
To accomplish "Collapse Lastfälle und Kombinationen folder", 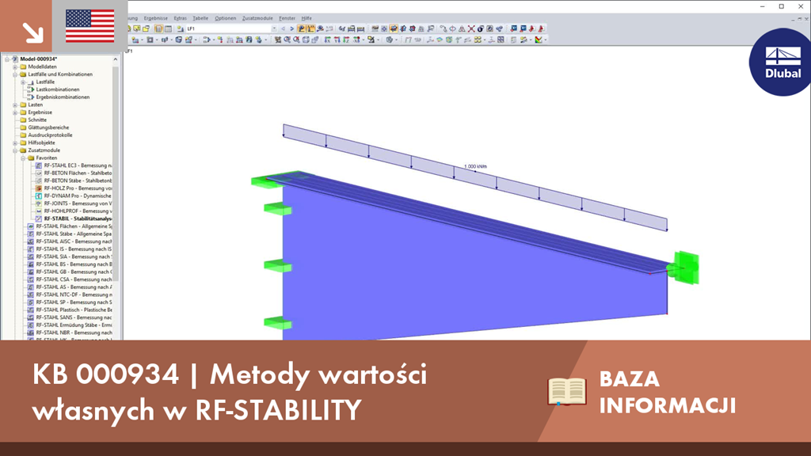I will pos(15,74).
